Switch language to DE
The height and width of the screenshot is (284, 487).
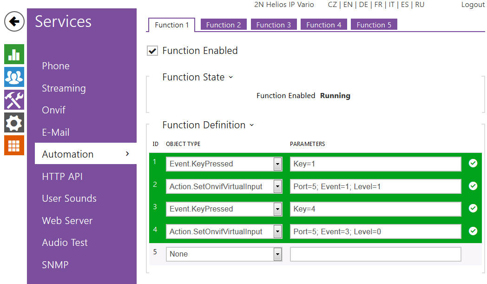[363, 5]
